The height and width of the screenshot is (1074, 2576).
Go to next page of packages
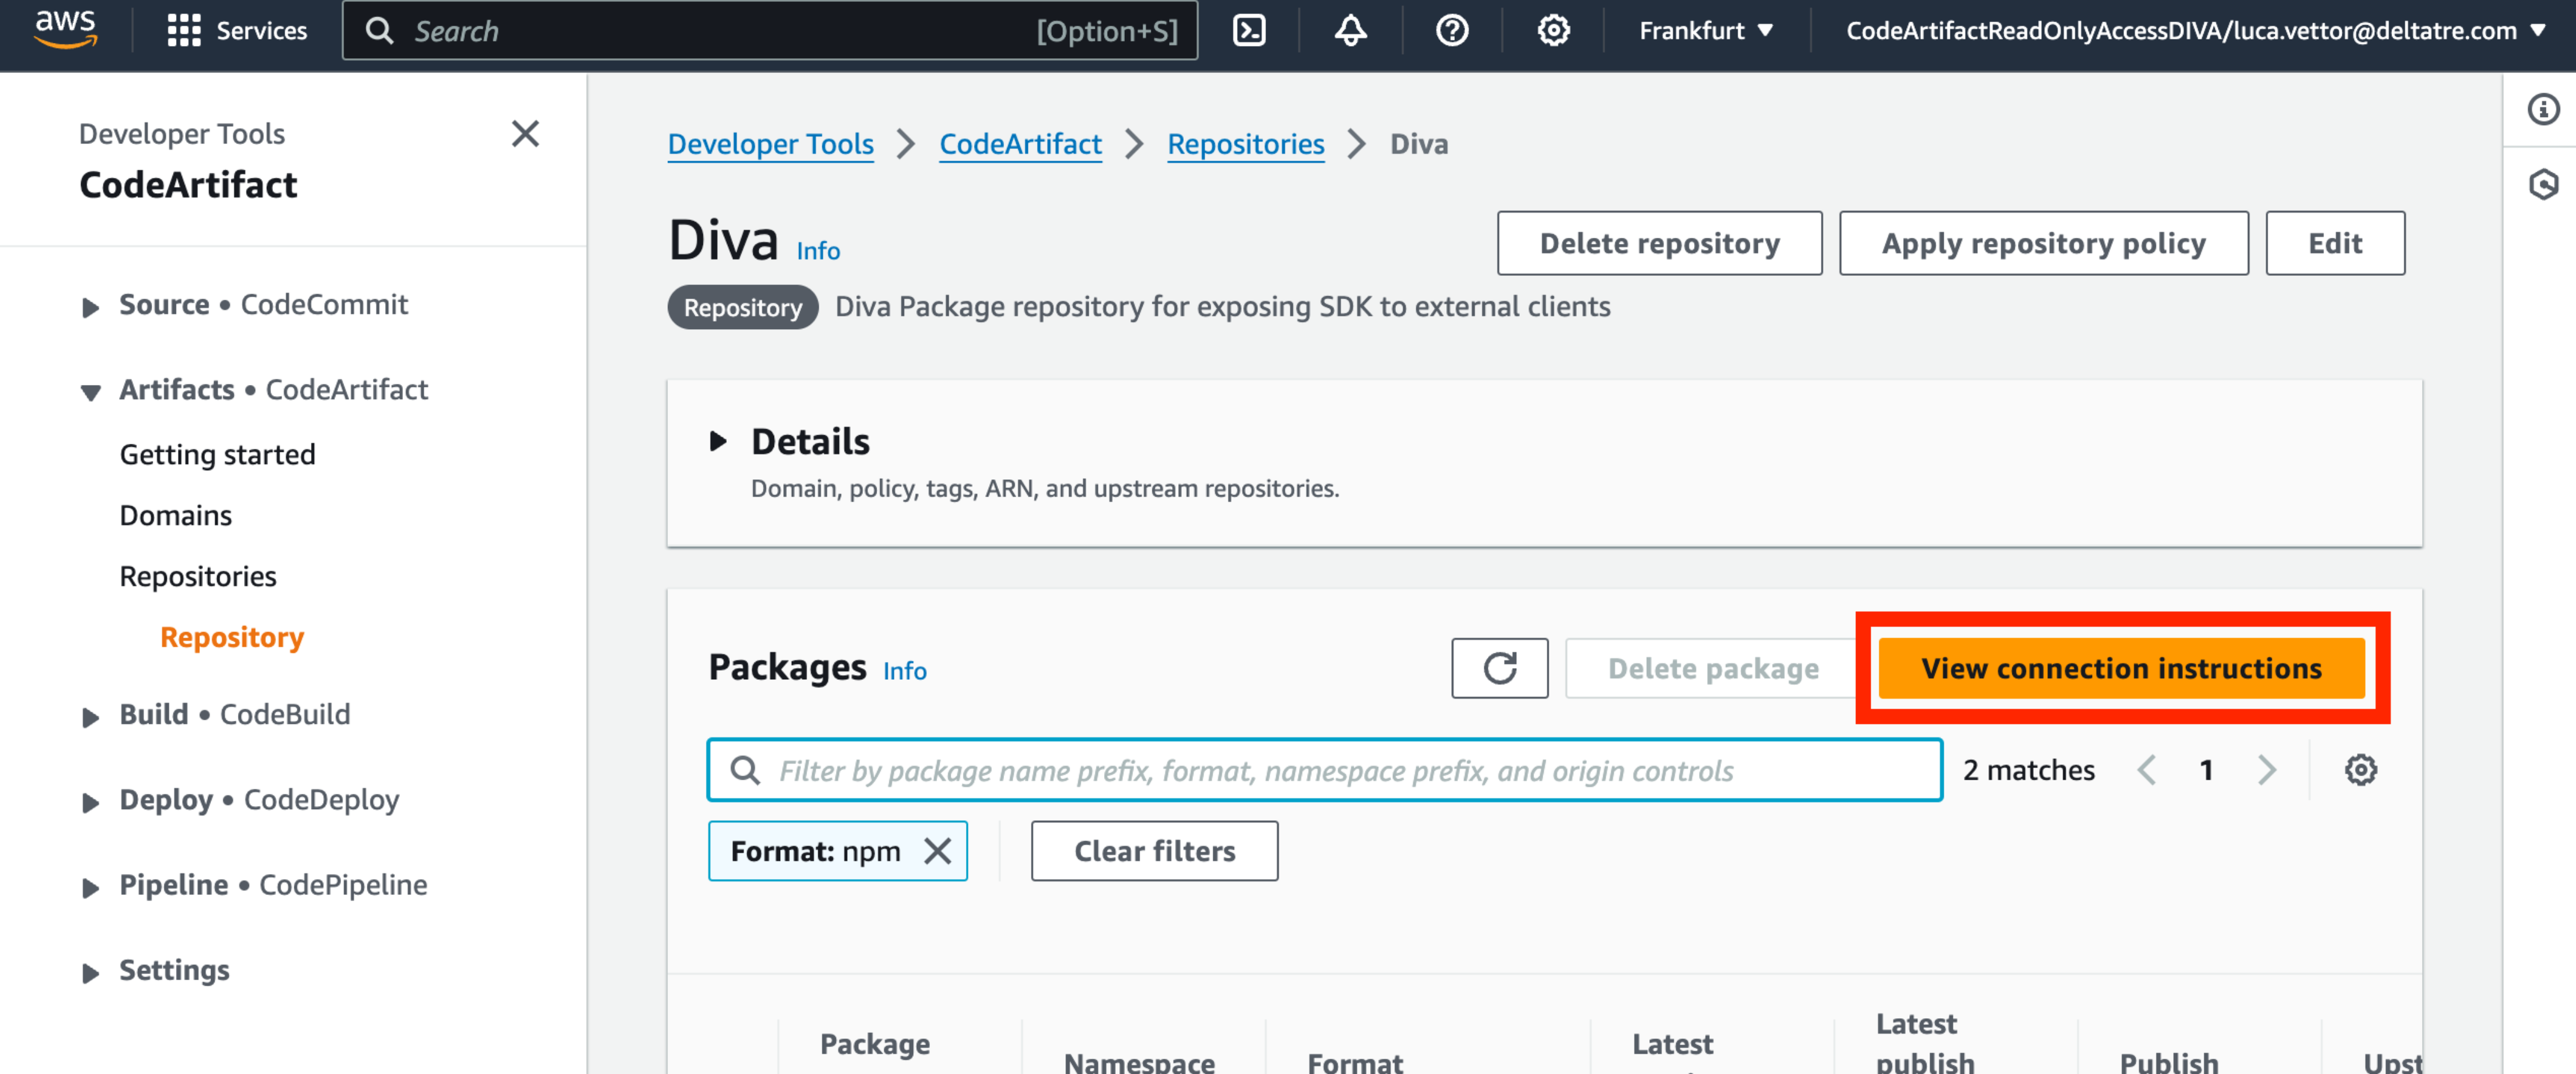(x=2266, y=771)
